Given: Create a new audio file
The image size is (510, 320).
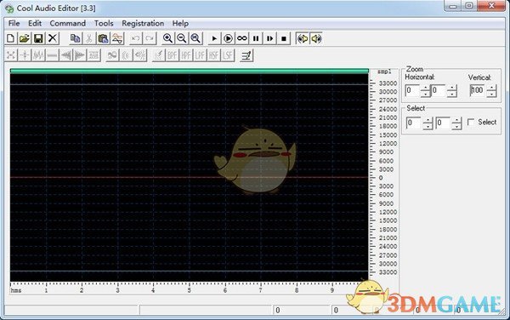Looking at the screenshot, I should tap(10, 38).
